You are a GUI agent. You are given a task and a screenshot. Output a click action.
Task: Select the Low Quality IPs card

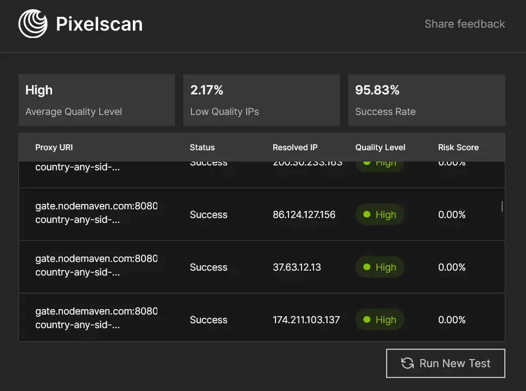pyautogui.click(x=261, y=100)
